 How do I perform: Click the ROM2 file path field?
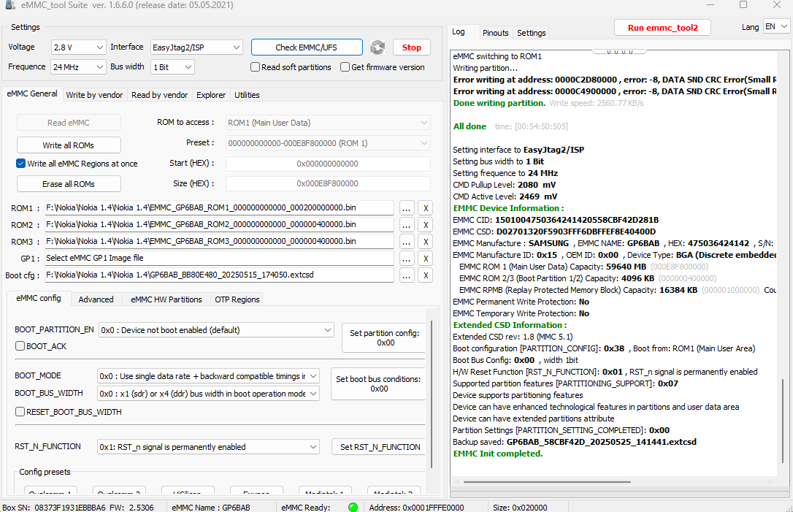[219, 225]
